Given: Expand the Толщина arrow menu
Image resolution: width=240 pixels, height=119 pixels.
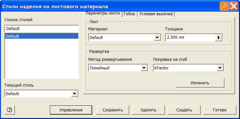Looking at the screenshot, I should click(x=219, y=38).
